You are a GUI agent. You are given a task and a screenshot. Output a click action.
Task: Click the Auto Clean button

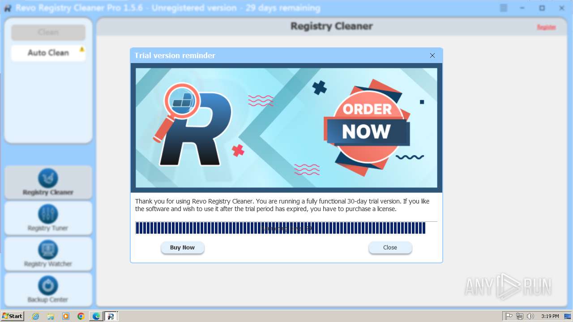[48, 53]
